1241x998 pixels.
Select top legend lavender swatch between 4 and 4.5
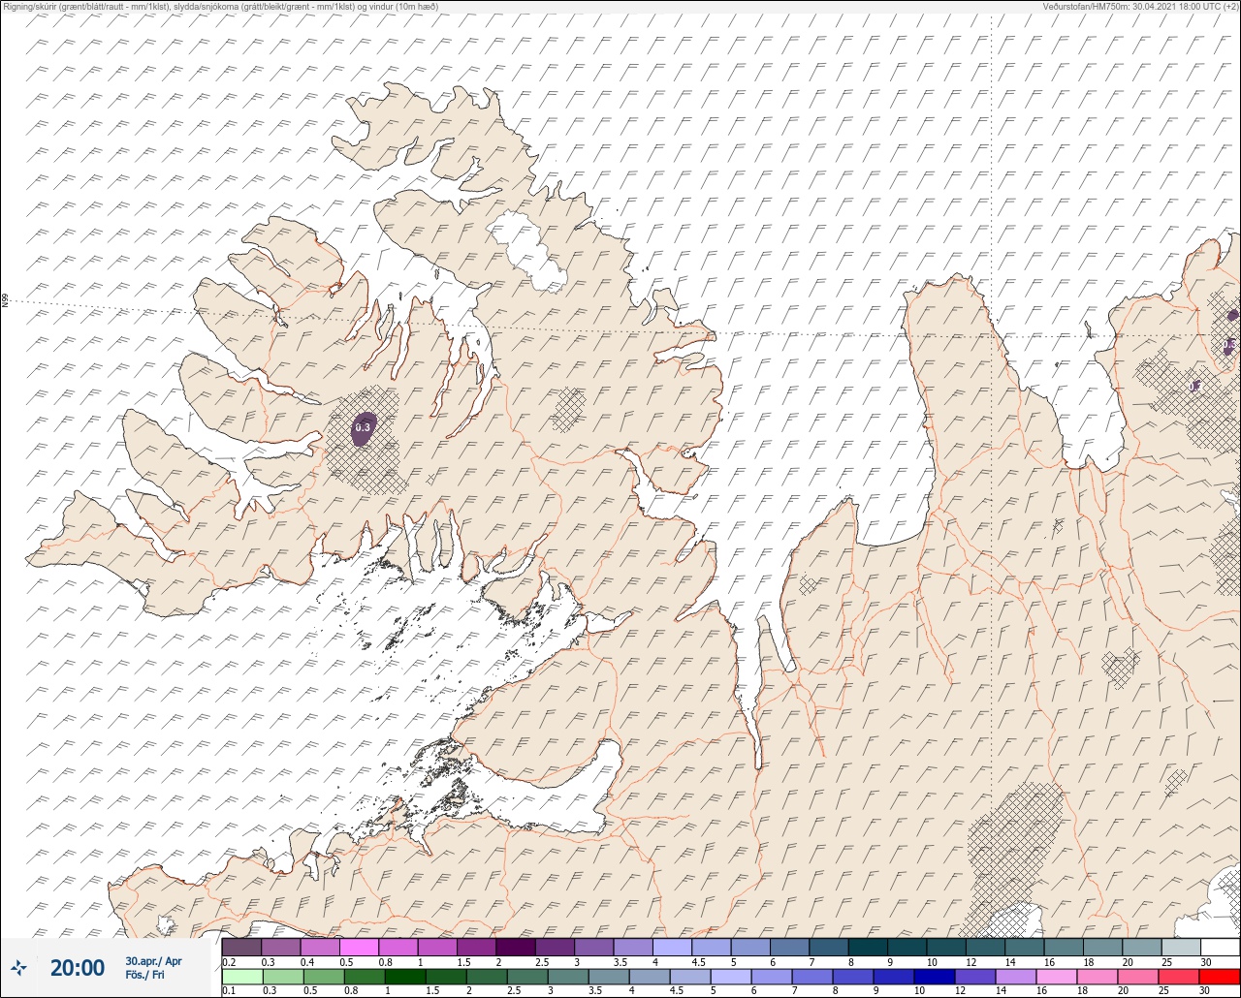[673, 947]
